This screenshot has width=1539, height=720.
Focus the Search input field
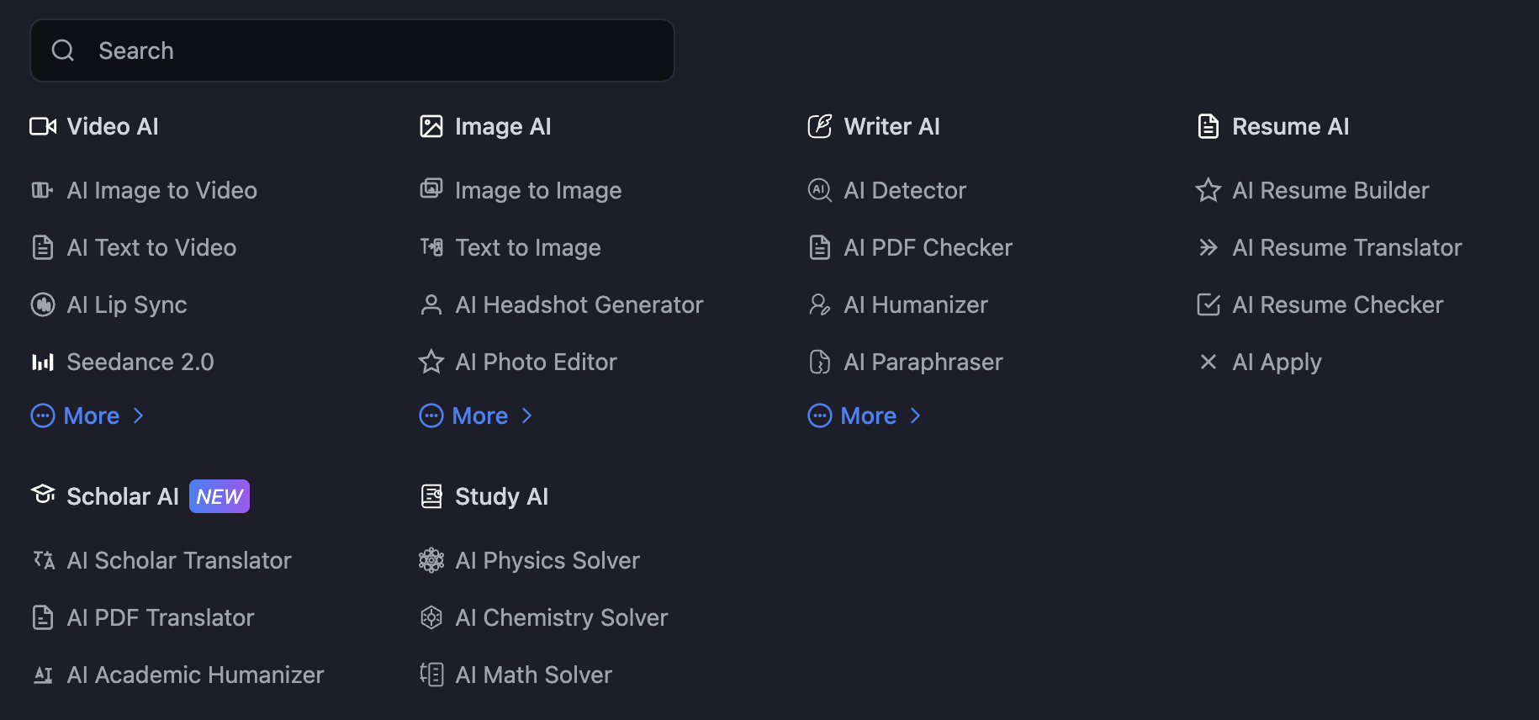point(352,50)
